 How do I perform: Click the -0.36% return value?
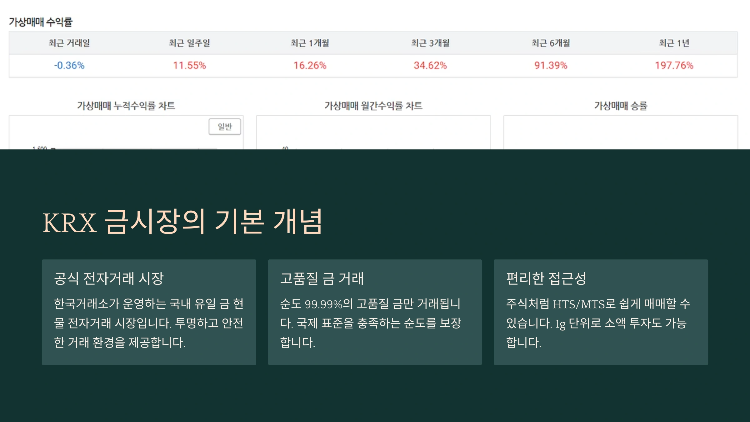click(x=69, y=65)
